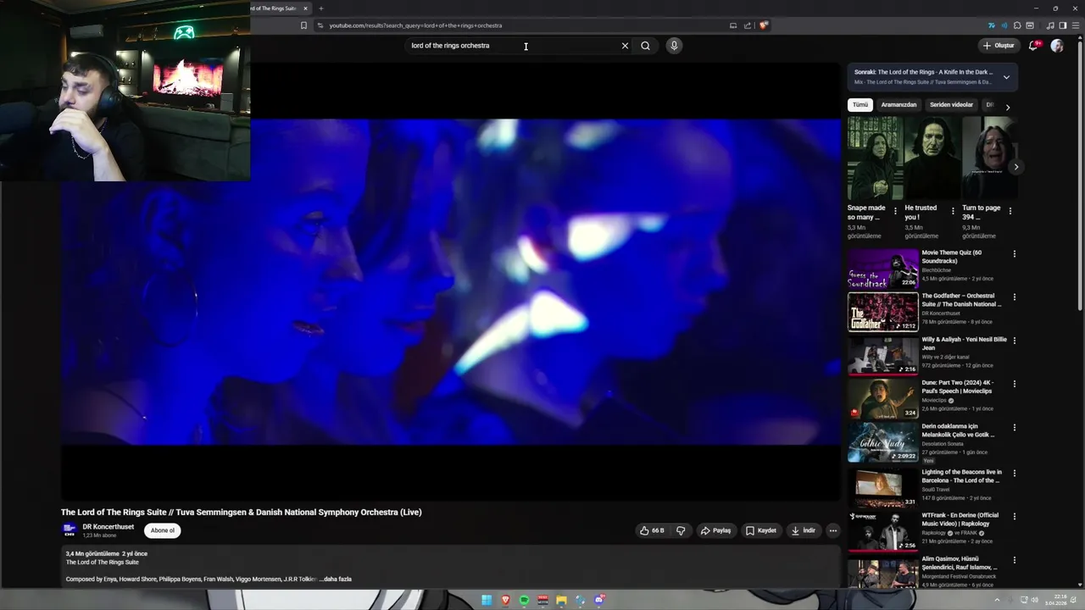Open the Snape made so many short
Image resolution: width=1085 pixels, height=610 pixels.
tap(874, 158)
